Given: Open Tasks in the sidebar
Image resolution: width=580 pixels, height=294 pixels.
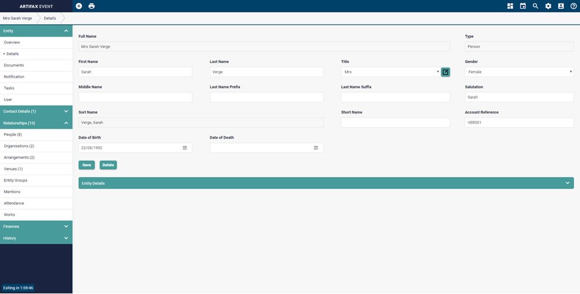Looking at the screenshot, I should click(x=36, y=88).
